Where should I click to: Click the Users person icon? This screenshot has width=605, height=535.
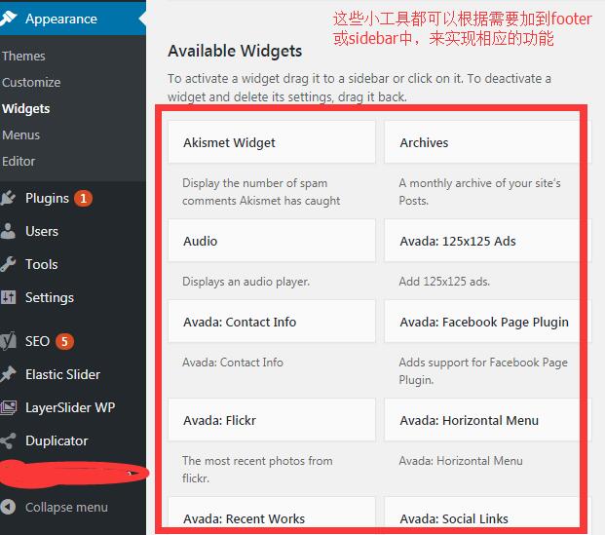point(8,231)
